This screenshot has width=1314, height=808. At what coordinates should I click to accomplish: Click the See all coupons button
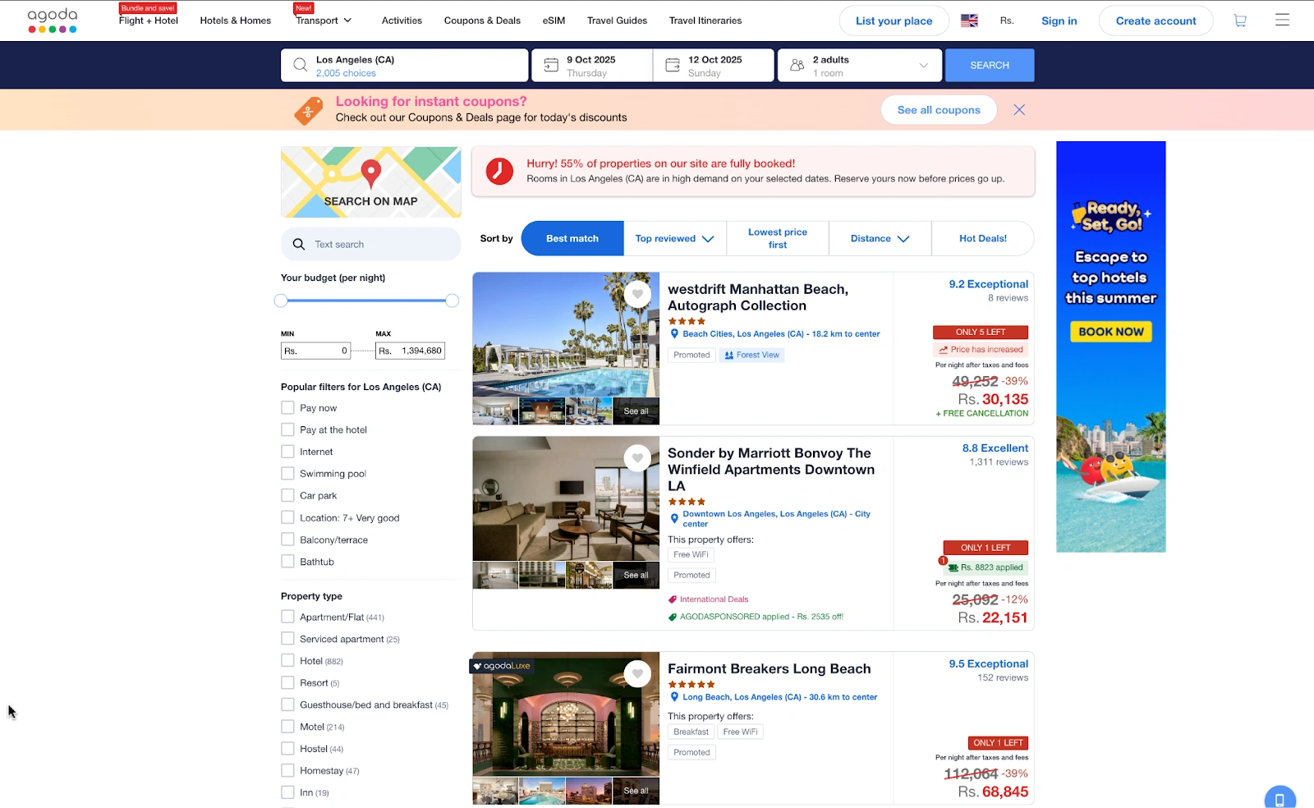939,110
